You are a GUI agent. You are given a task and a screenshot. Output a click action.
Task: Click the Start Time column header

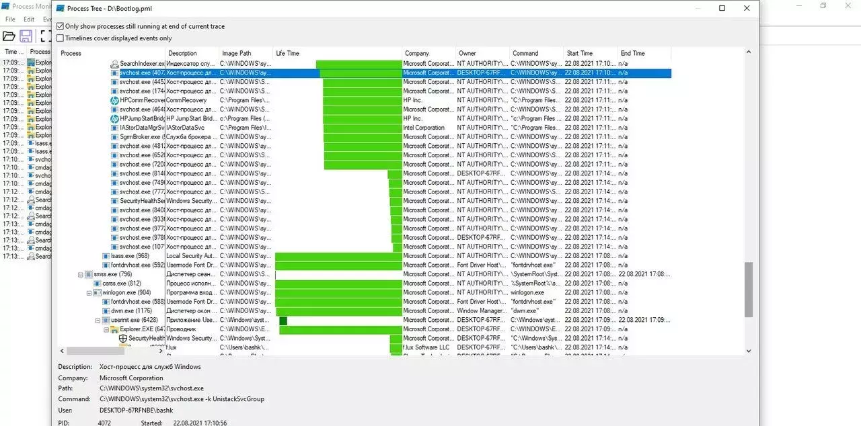(x=591, y=53)
